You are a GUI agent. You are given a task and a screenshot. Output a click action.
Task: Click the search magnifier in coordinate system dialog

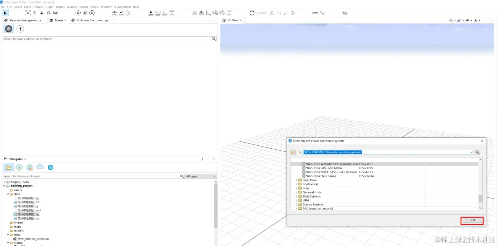[x=477, y=152]
